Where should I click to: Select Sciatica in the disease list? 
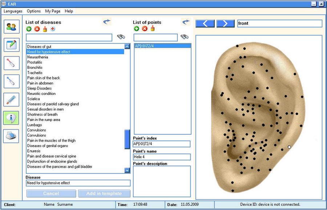33,99
